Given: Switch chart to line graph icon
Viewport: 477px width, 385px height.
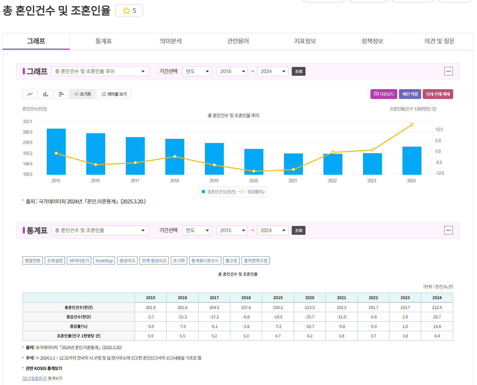Looking at the screenshot, I should pos(30,94).
